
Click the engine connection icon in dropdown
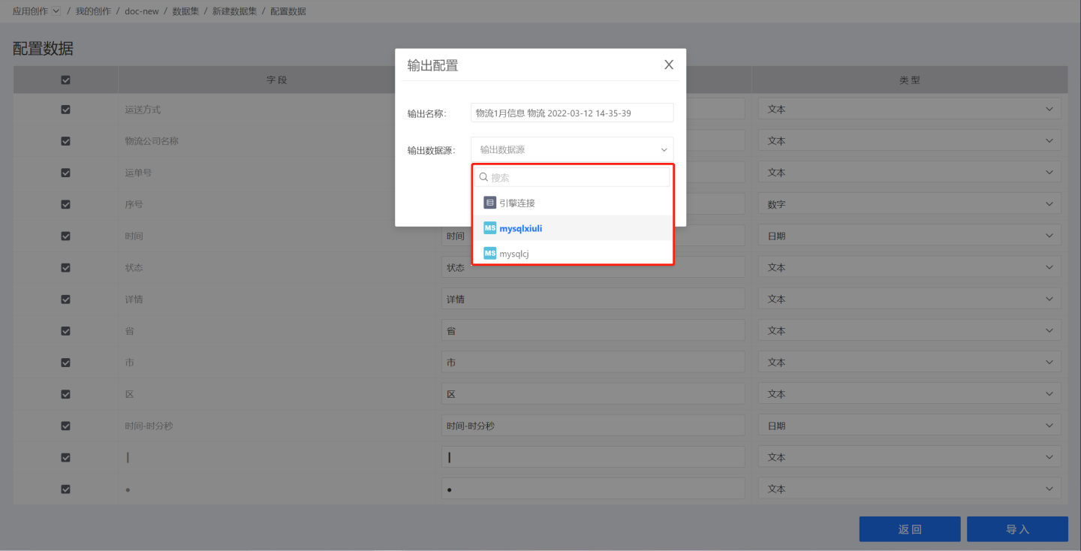click(x=489, y=203)
